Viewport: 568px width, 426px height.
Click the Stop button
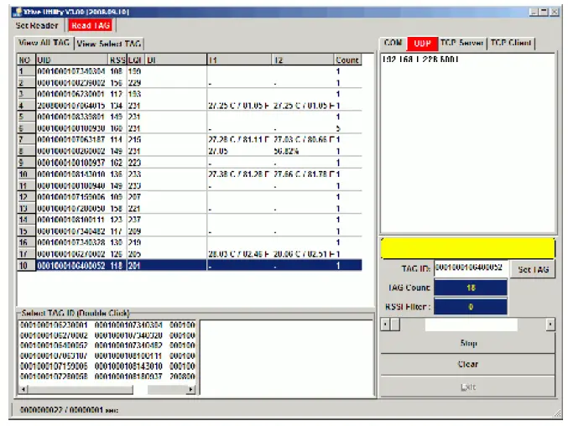coord(467,343)
